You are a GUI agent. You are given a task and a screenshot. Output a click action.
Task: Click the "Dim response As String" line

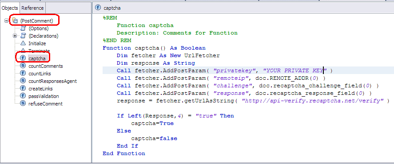pyautogui.click(x=156, y=63)
